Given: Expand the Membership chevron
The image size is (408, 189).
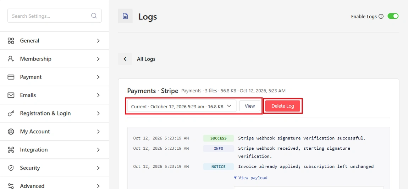Looking at the screenshot, I should (98, 59).
